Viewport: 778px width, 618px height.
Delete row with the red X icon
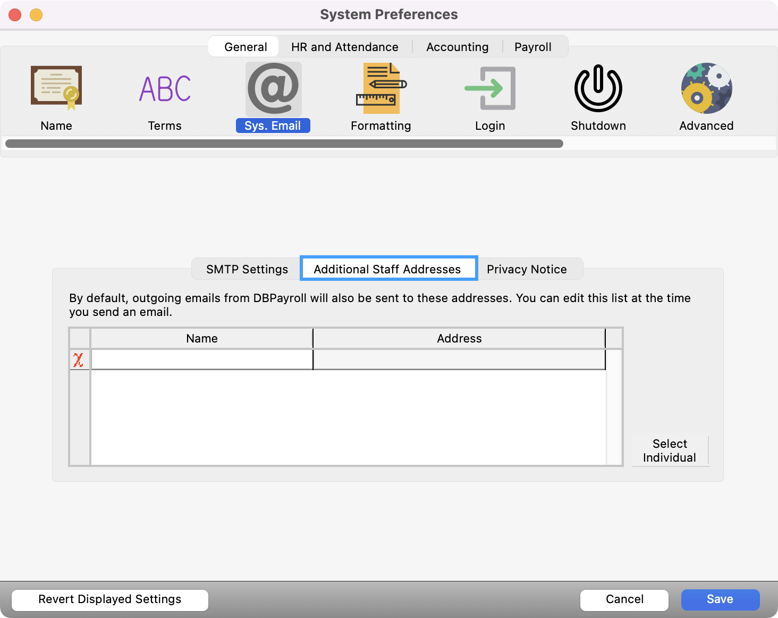(x=79, y=360)
